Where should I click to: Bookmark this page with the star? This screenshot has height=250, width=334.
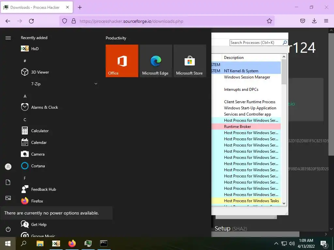click(x=269, y=21)
